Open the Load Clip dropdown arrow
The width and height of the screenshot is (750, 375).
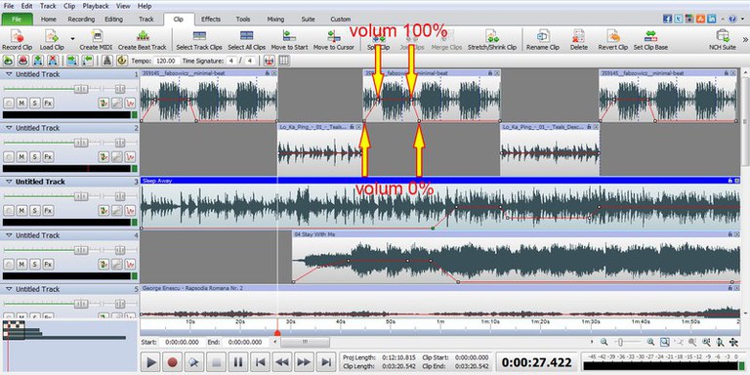72,39
